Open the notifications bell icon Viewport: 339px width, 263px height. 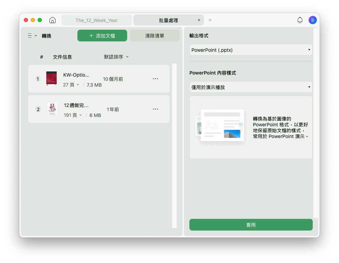click(300, 20)
